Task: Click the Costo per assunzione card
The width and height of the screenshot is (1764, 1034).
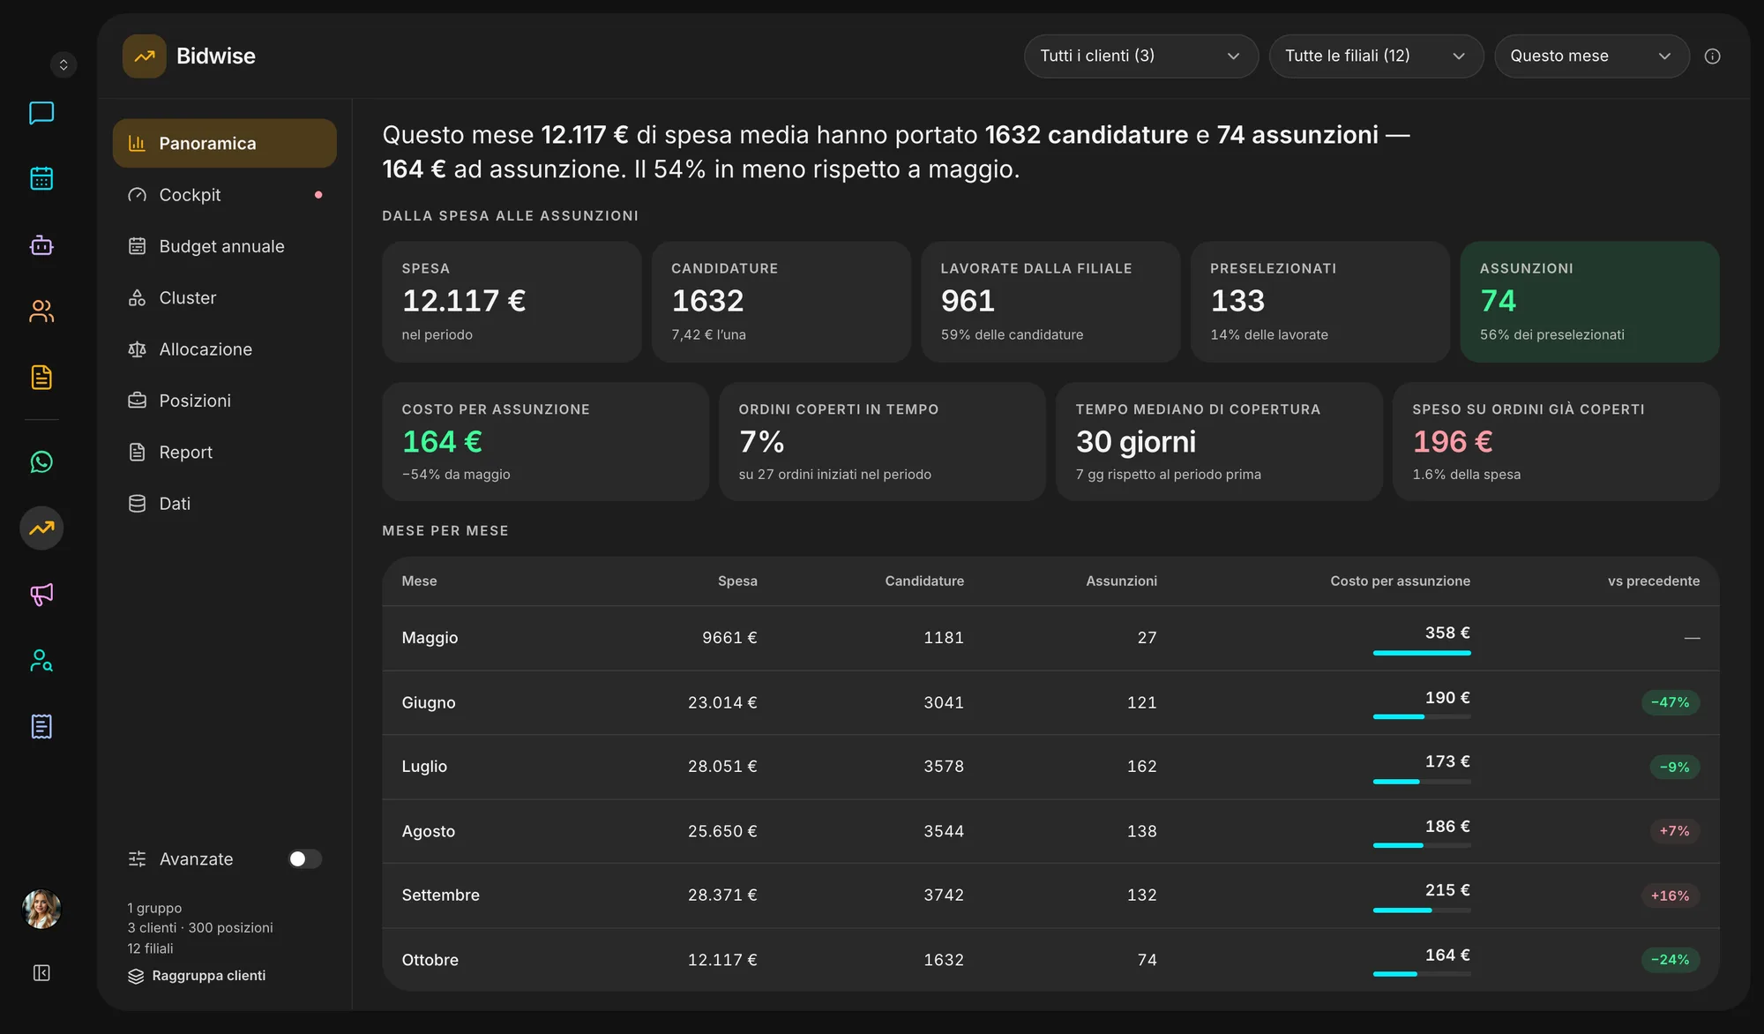Action: click(545, 441)
